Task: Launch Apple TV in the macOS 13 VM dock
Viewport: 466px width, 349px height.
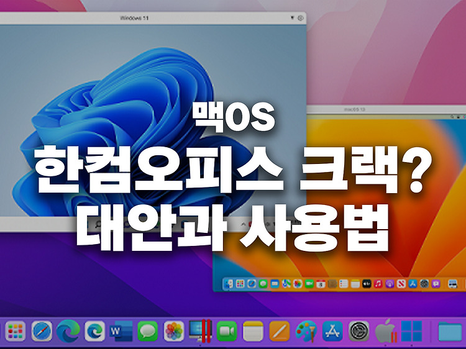Action: pyautogui.click(x=367, y=284)
